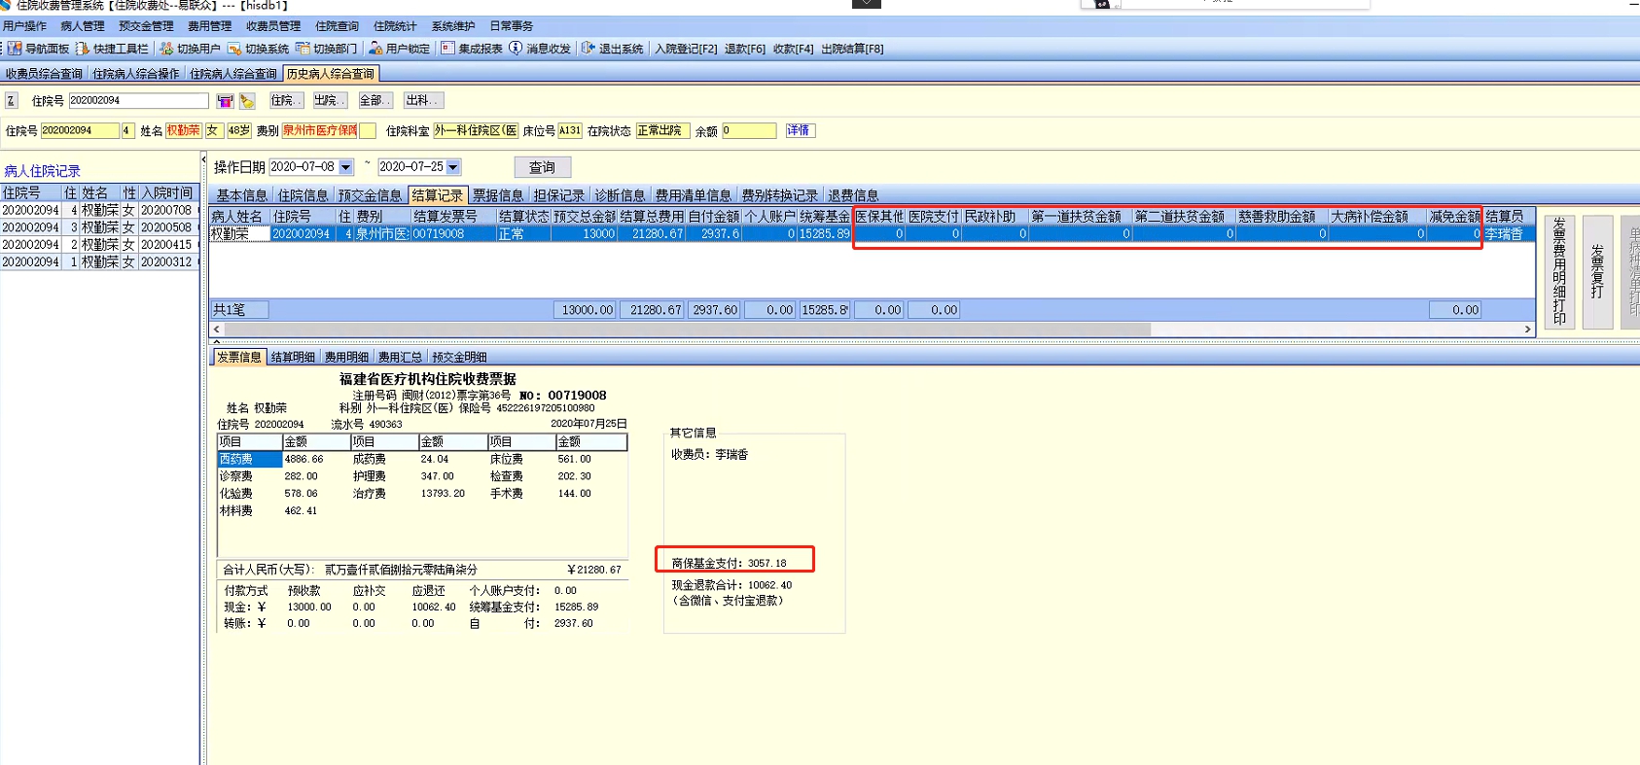The image size is (1640, 765).
Task: Click 出院结算[F8] toolbar button
Action: 852,49
